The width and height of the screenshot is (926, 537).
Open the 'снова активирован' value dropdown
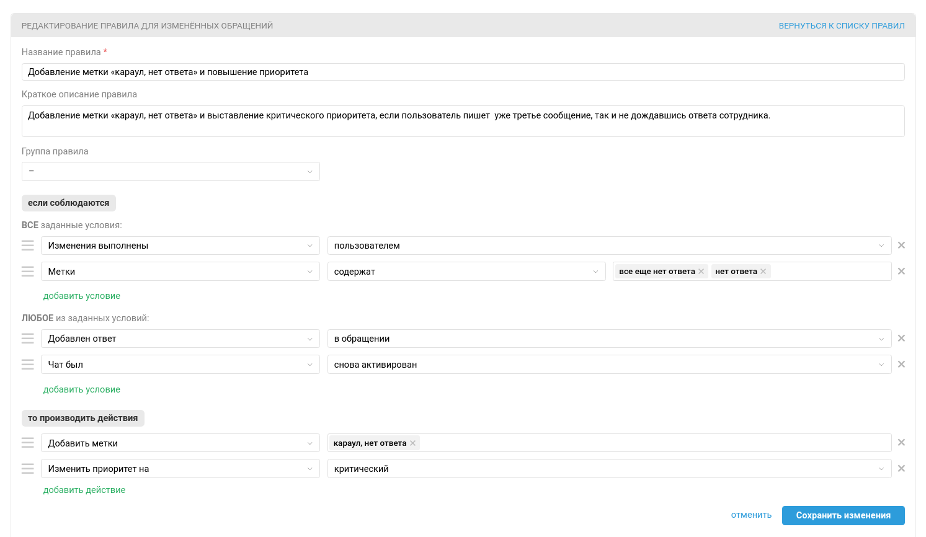coord(609,365)
